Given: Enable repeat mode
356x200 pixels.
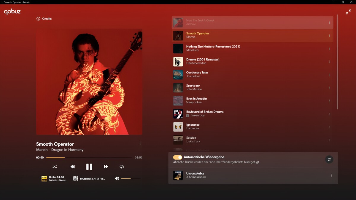Looking at the screenshot, I should coord(122,167).
